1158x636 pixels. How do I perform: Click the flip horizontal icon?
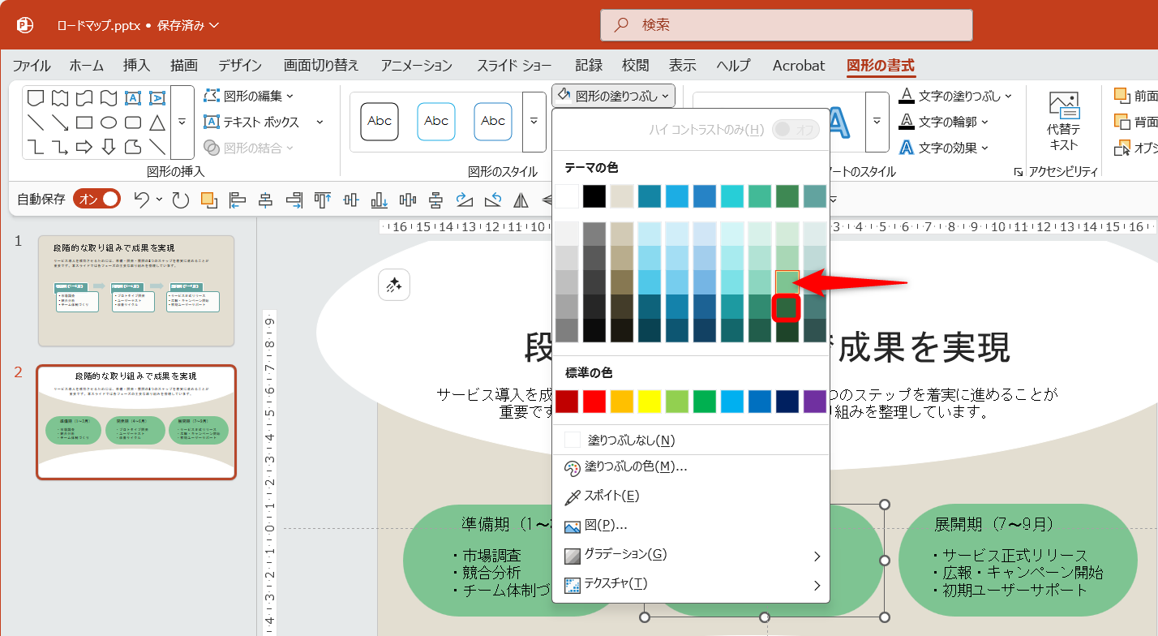pyautogui.click(x=520, y=199)
